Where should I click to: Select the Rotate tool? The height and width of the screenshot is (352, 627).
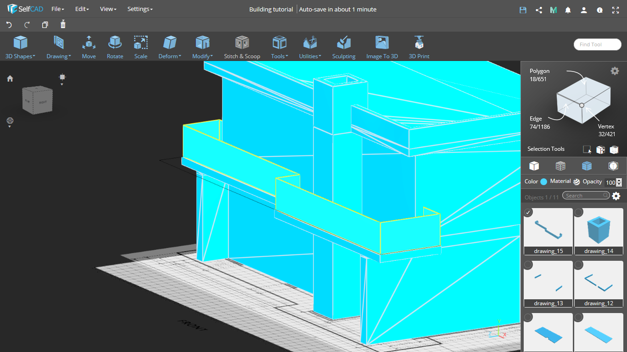click(x=115, y=48)
